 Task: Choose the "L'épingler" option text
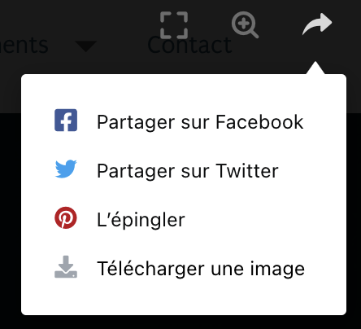tap(141, 220)
